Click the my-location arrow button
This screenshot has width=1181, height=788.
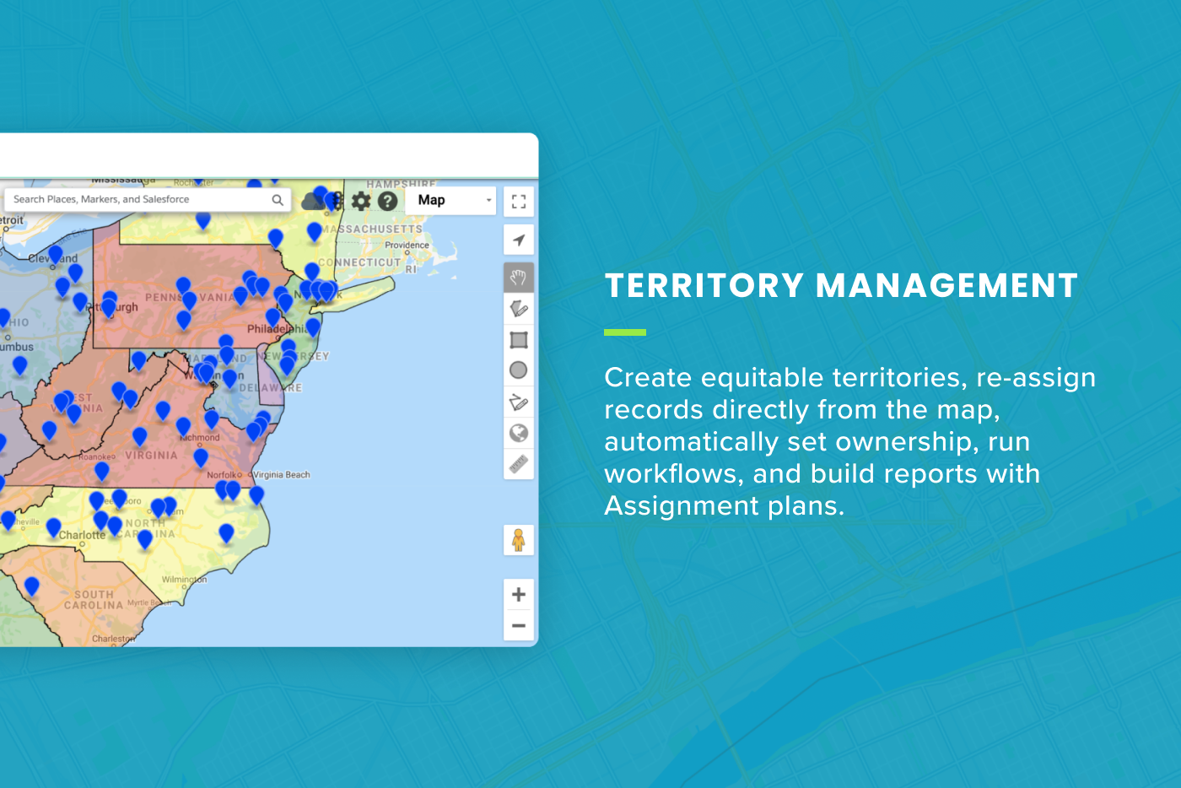[x=519, y=240]
